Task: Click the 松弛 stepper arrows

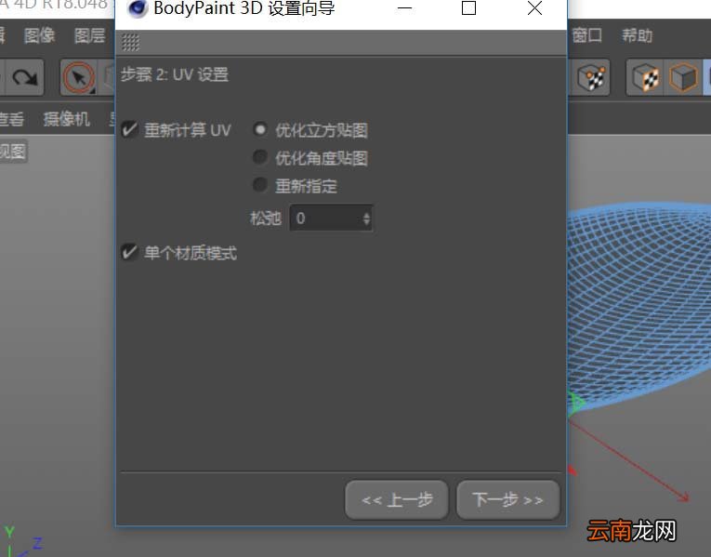Action: [x=366, y=219]
